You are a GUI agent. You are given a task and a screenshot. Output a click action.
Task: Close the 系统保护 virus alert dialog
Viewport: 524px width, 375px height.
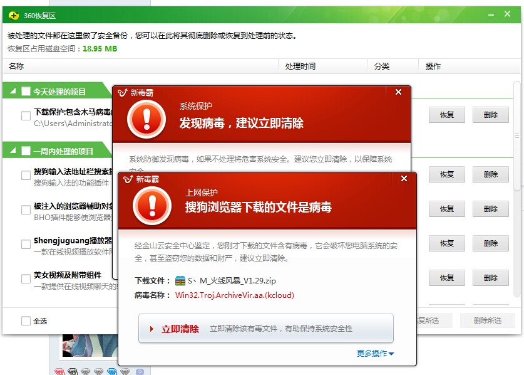(398, 92)
